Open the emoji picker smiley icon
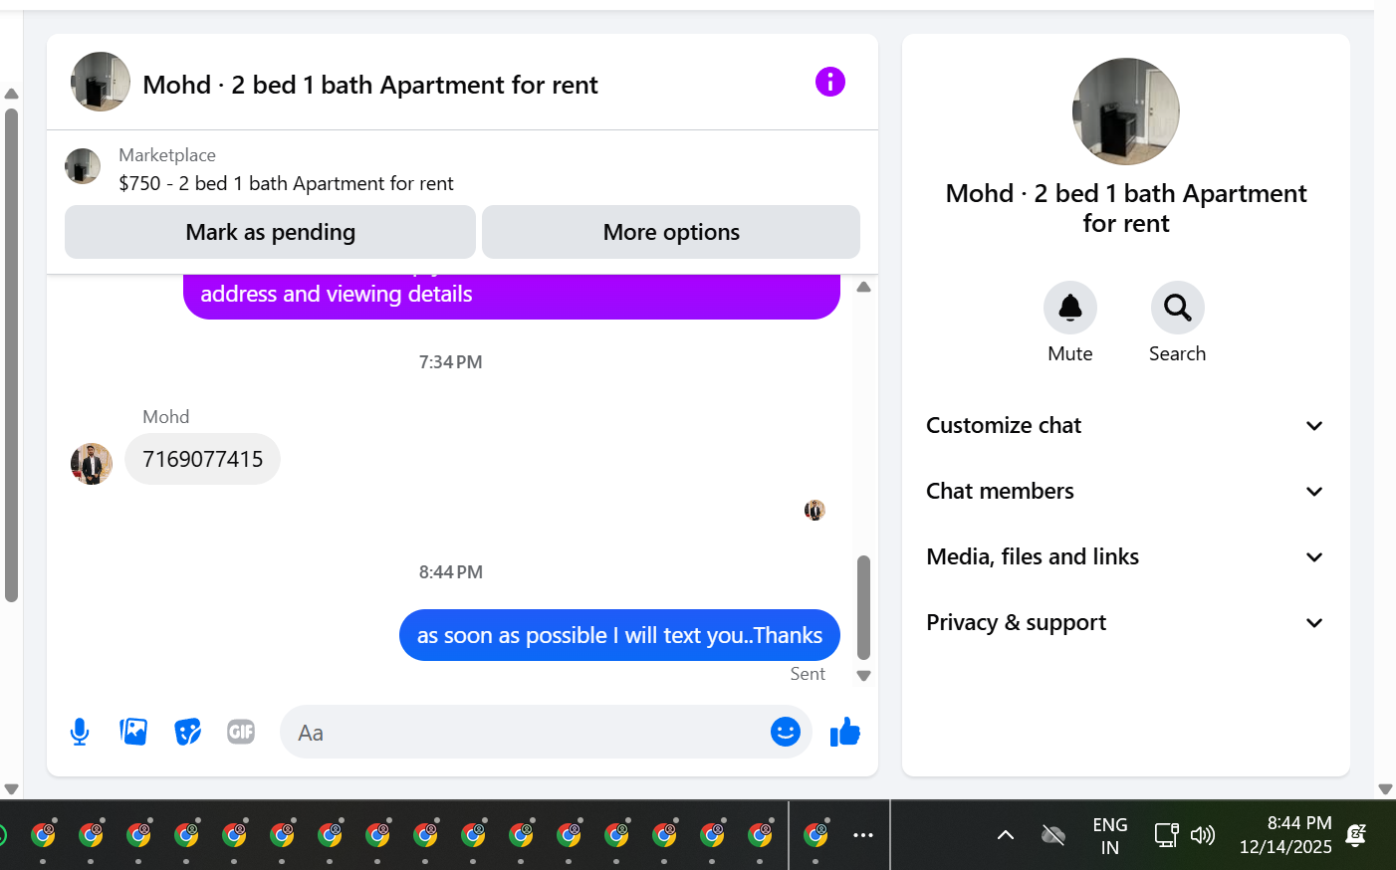Image resolution: width=1396 pixels, height=870 pixels. tap(786, 732)
